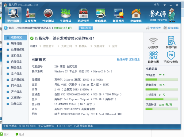This screenshot has height=137, width=184.
Task: Open the 手机评测 phone benchmark icon
Action: pos(171,43)
